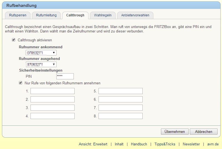Visit the avm.de footer link
The width and height of the screenshot is (222, 149).
pos(213,144)
